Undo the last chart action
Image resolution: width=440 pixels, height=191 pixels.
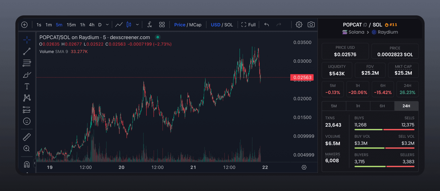click(267, 25)
